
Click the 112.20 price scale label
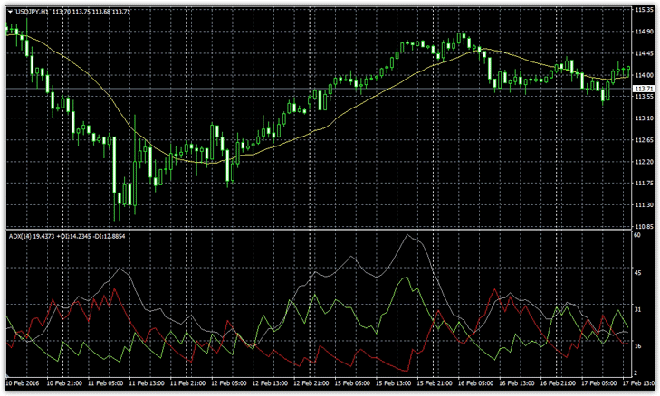(645, 162)
